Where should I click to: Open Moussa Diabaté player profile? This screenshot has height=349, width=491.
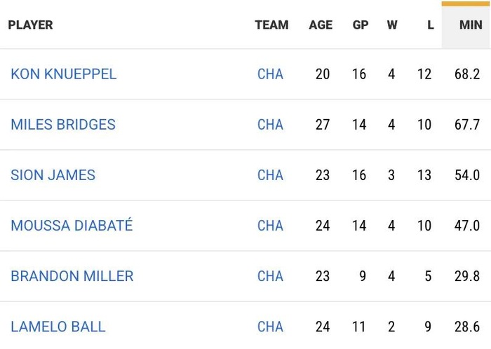coord(72,226)
